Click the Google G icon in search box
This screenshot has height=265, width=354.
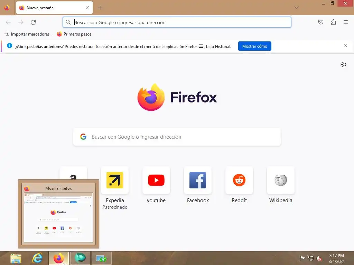pos(83,137)
